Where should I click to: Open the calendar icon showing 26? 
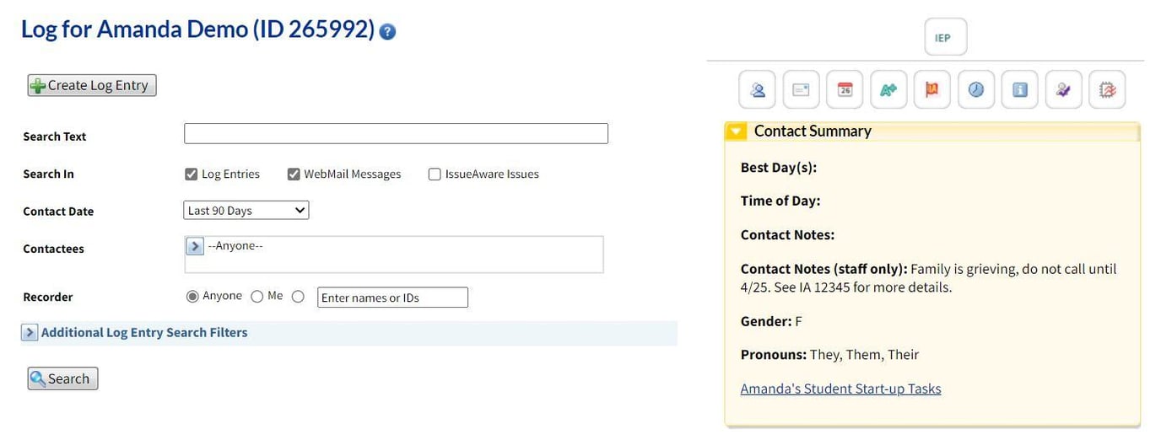point(845,89)
